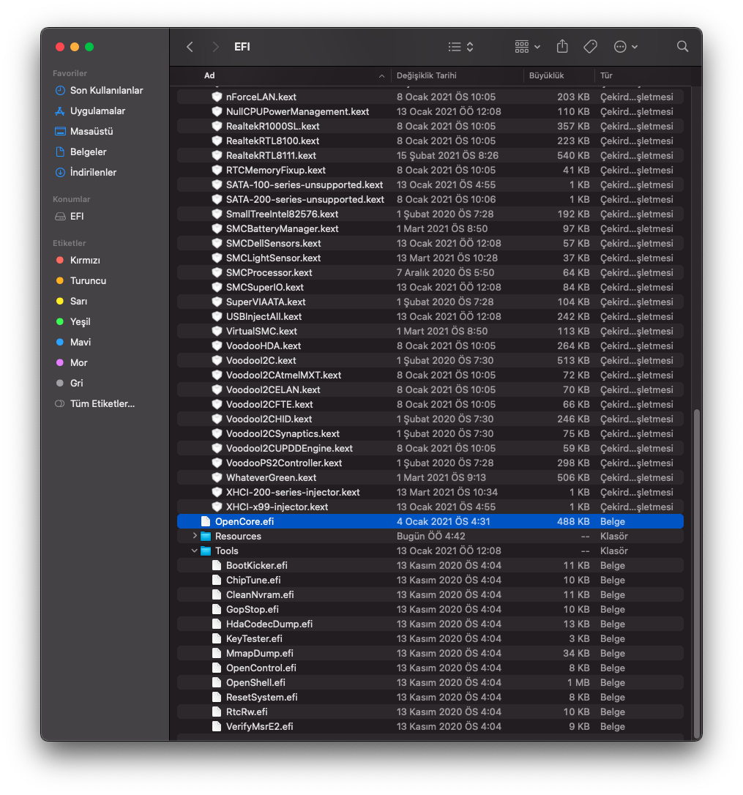Expand the Resources folder disclosure arrow
Screen dimensions: 743x795
tap(195, 536)
